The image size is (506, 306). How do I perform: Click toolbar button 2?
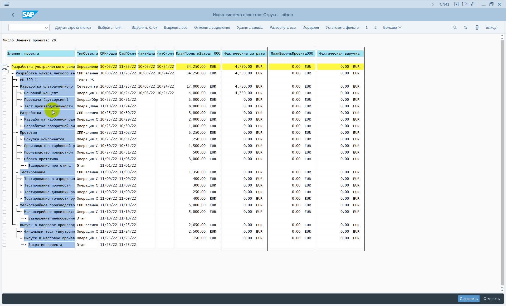click(x=375, y=27)
